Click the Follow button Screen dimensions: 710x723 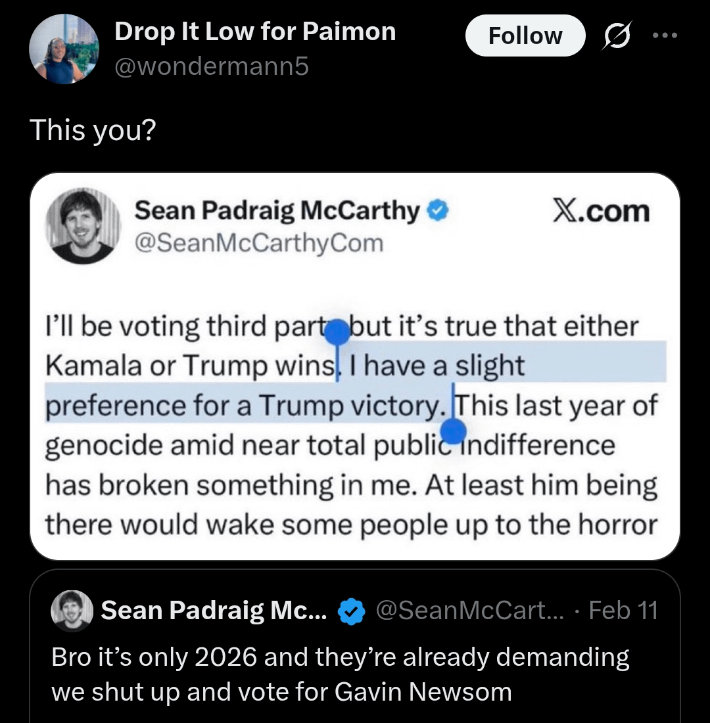[525, 35]
